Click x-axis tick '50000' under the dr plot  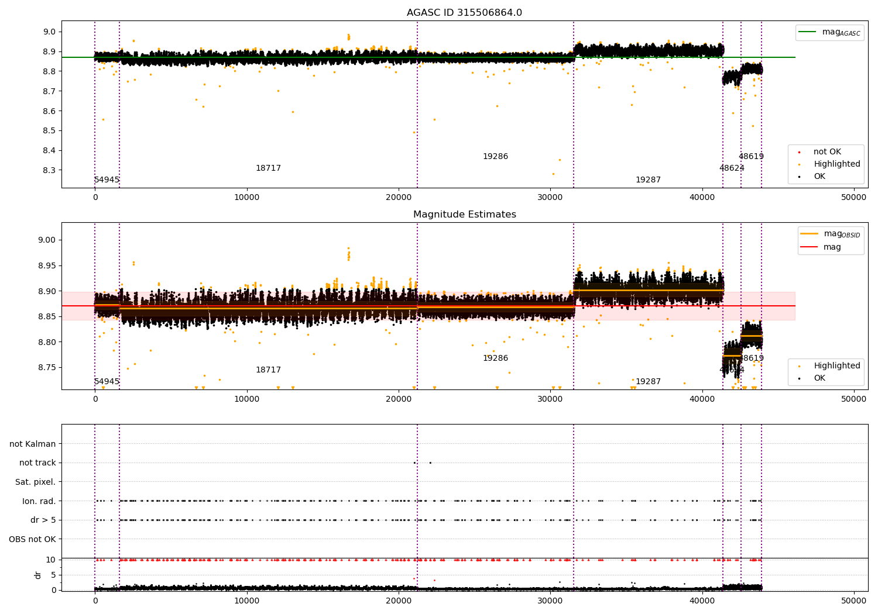[854, 601]
